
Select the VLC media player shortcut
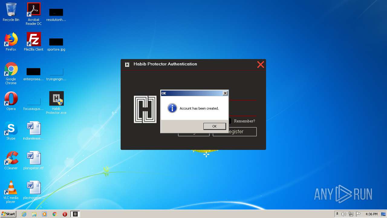click(x=11, y=192)
